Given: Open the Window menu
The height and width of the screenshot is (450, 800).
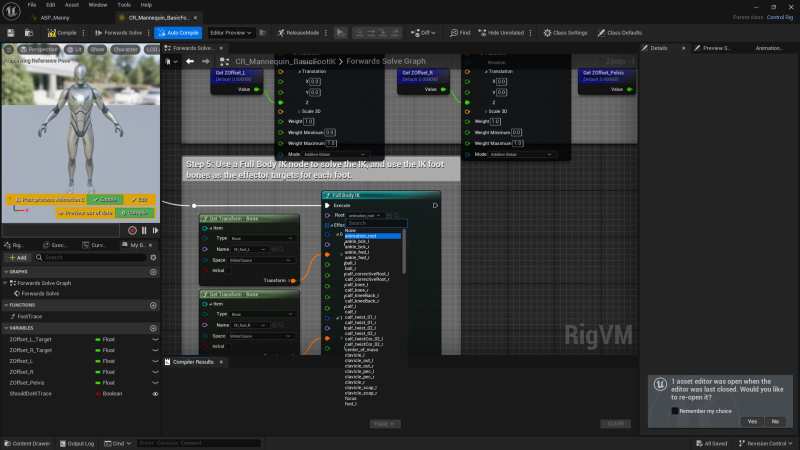Looking at the screenshot, I should coord(98,5).
